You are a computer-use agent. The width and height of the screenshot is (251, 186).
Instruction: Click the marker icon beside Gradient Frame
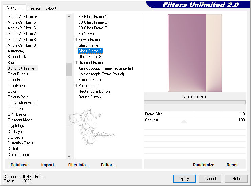pos(76,63)
